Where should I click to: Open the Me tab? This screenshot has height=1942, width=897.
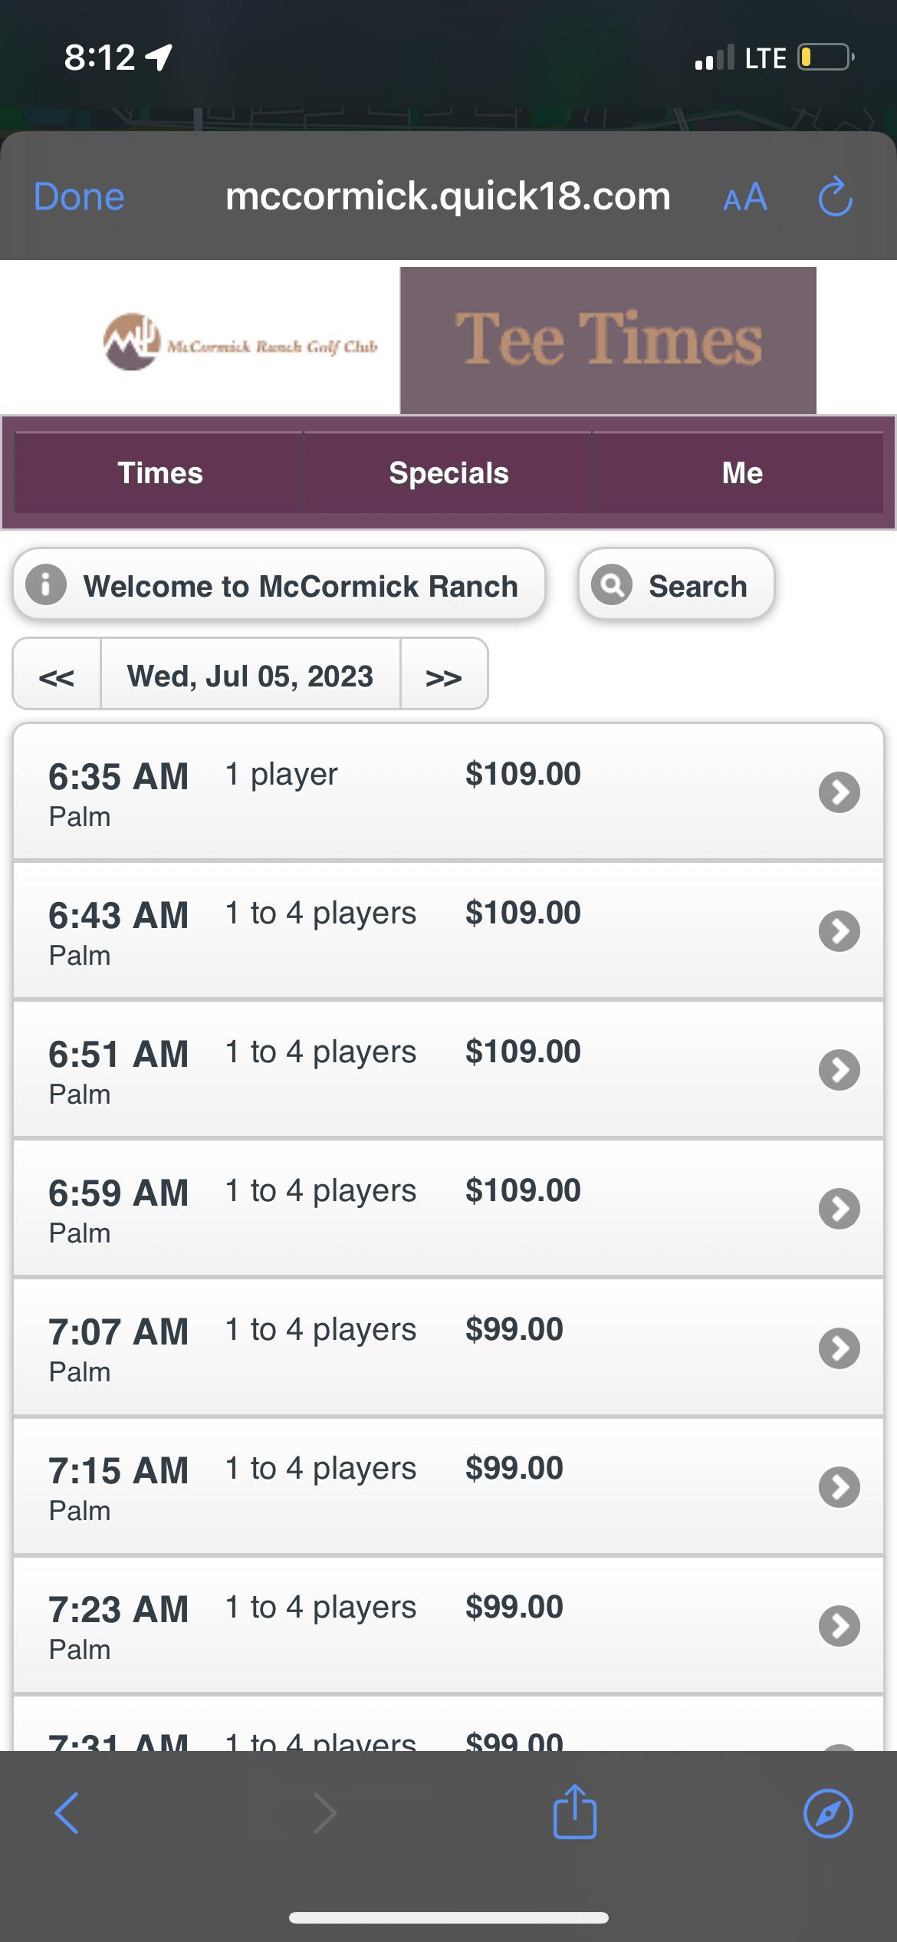tap(741, 472)
